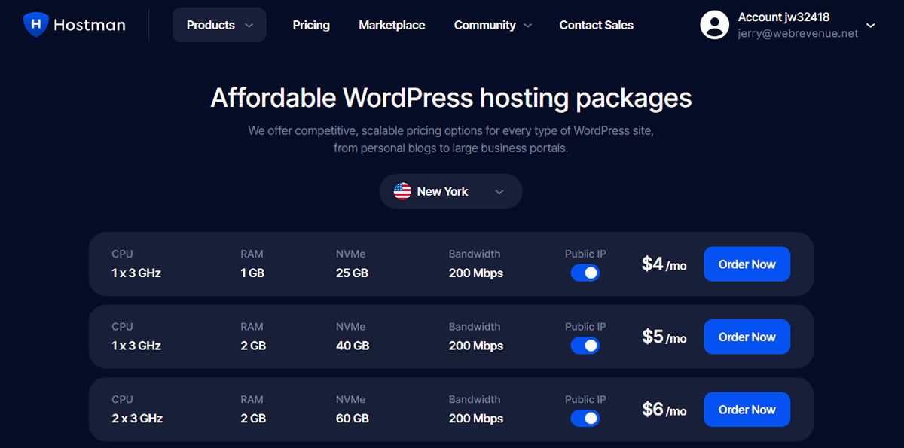This screenshot has height=448, width=904.
Task: Click 200 Mbps bandwidth in the $4 plan
Action: (476, 273)
